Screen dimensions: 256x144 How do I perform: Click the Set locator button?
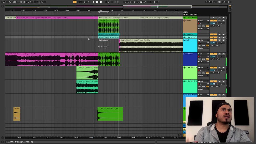(185, 12)
